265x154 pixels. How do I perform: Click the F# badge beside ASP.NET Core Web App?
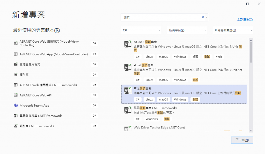94,54
